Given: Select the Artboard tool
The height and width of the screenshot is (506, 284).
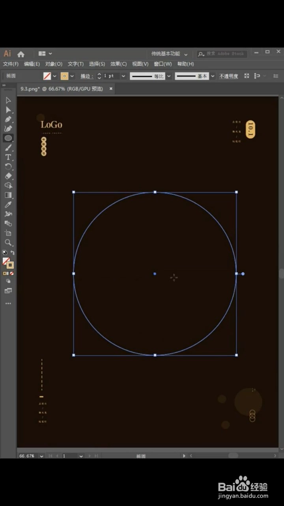Looking at the screenshot, I should click(x=8, y=233).
